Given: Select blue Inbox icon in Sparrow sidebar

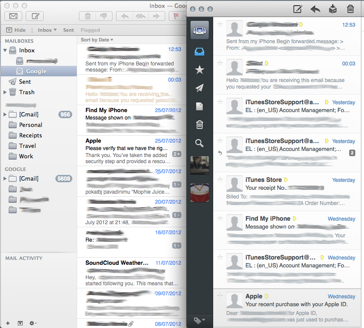Looking at the screenshot, I should click(x=199, y=51).
